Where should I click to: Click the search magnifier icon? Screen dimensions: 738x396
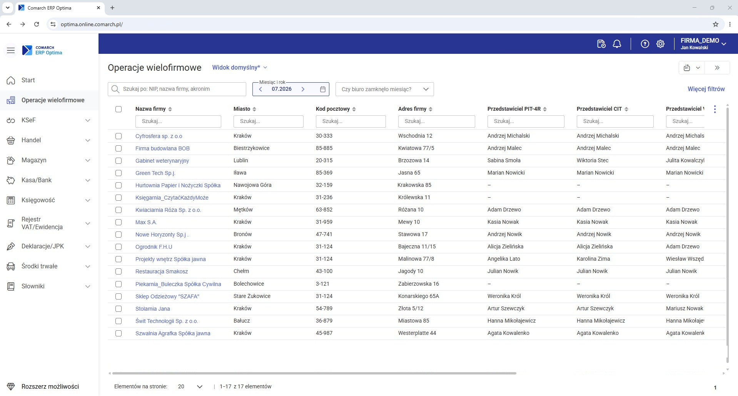[x=115, y=89]
